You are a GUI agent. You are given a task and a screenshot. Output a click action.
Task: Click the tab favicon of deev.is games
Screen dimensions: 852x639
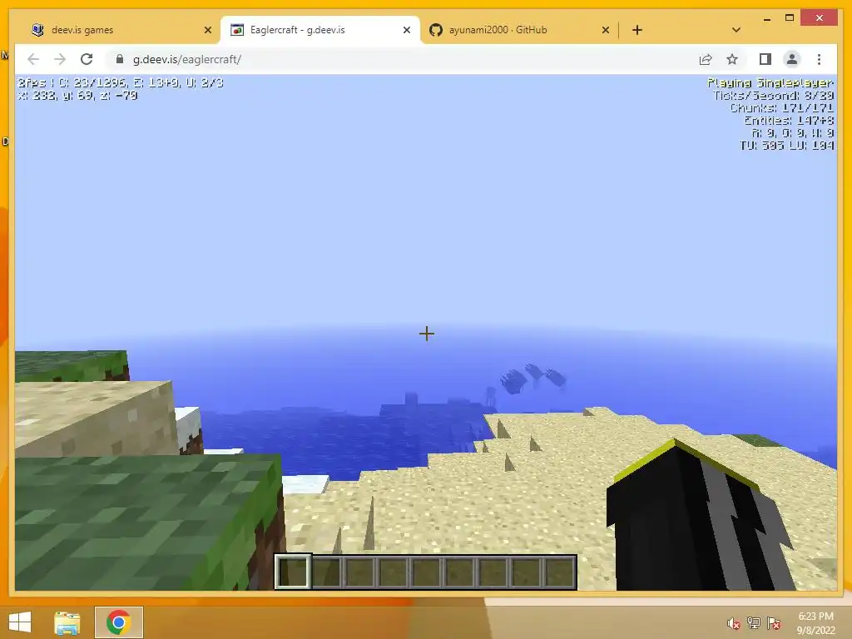click(37, 30)
